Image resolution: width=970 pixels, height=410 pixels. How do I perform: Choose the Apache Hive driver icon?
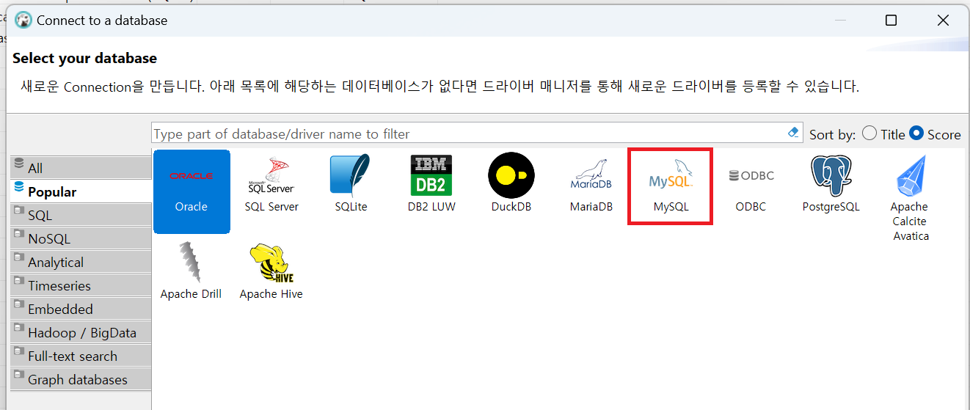(271, 271)
